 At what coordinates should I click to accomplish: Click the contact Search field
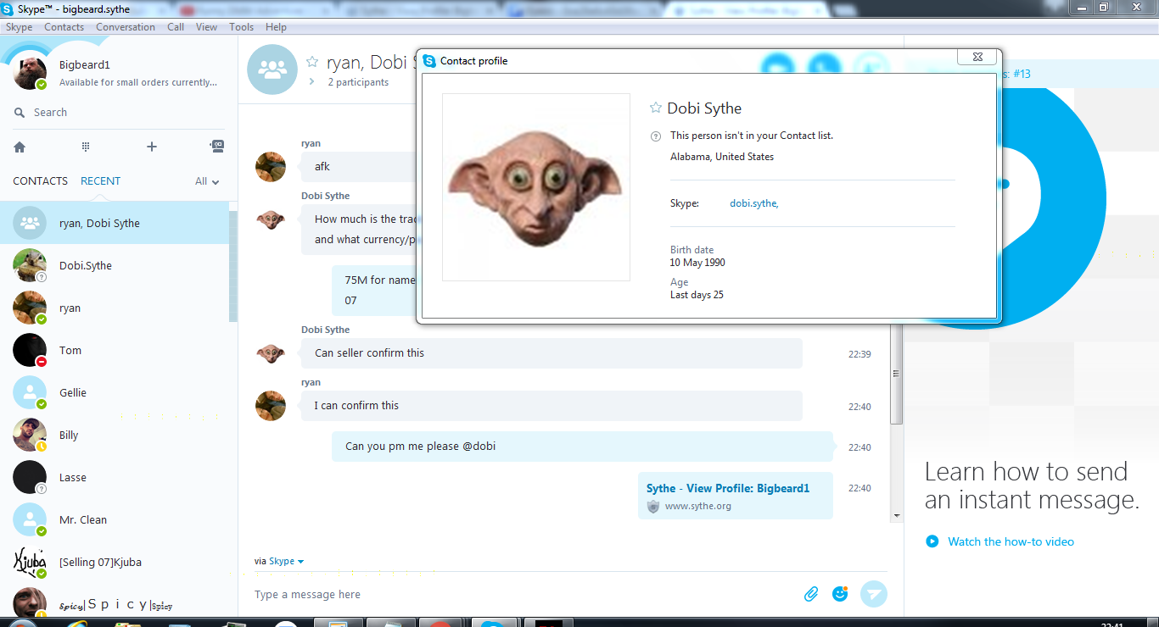119,112
